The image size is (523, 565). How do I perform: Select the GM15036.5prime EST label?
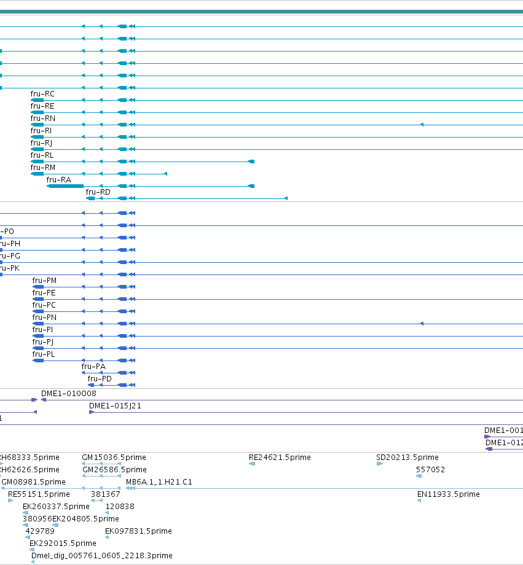(114, 458)
